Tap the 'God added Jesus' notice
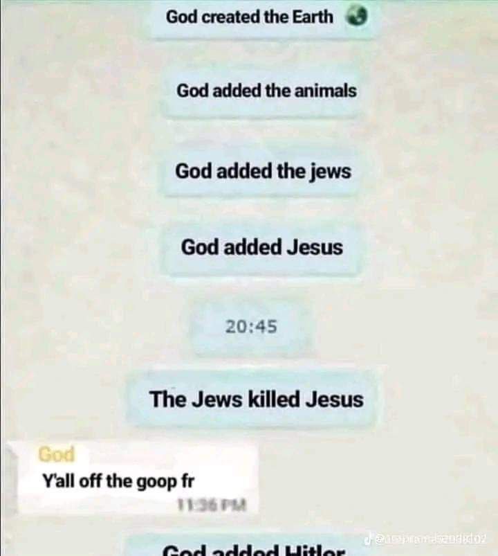The width and height of the screenshot is (498, 556). (x=261, y=247)
